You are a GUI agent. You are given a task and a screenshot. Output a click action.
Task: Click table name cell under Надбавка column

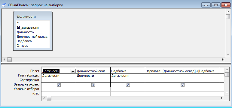[128, 76]
